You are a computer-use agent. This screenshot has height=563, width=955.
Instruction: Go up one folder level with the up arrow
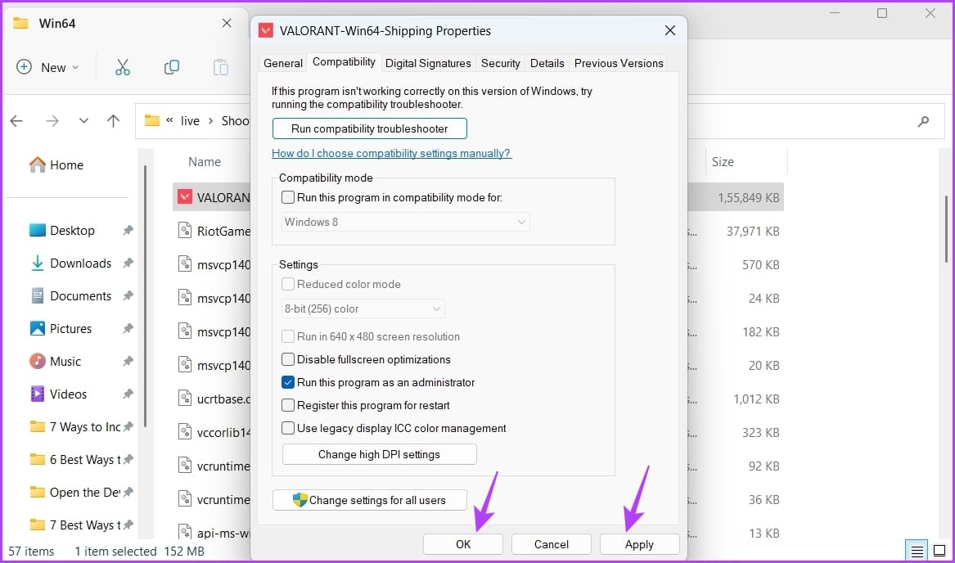tap(113, 120)
